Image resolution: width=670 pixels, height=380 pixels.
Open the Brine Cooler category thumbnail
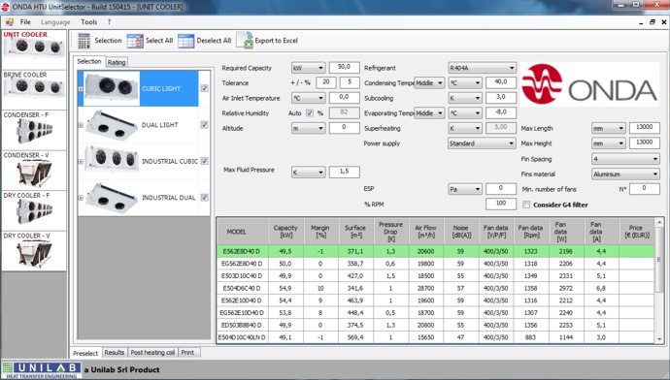34,89
